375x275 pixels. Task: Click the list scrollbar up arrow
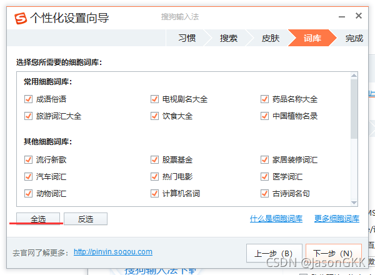(x=354, y=76)
